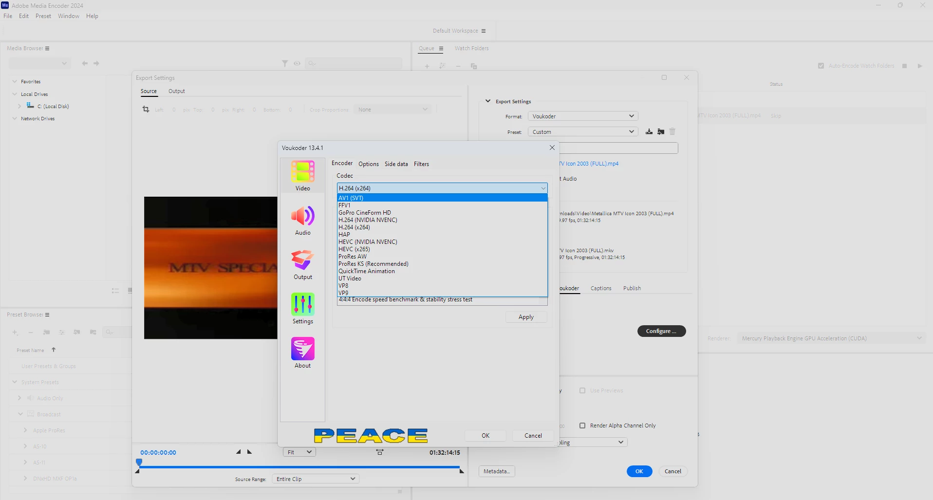Screen dimensions: 933x500
Task: Click the blue timeline scrub bar
Action: [299, 467]
